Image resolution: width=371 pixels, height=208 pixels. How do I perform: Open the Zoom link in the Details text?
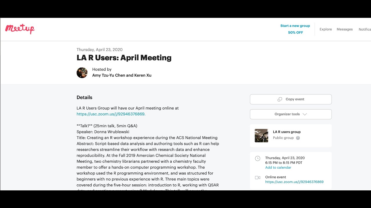coord(111,114)
